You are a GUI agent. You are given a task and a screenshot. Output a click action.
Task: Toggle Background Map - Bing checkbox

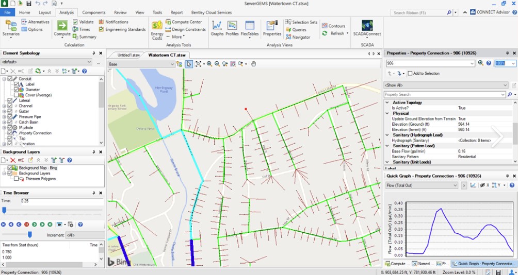(x=10, y=168)
